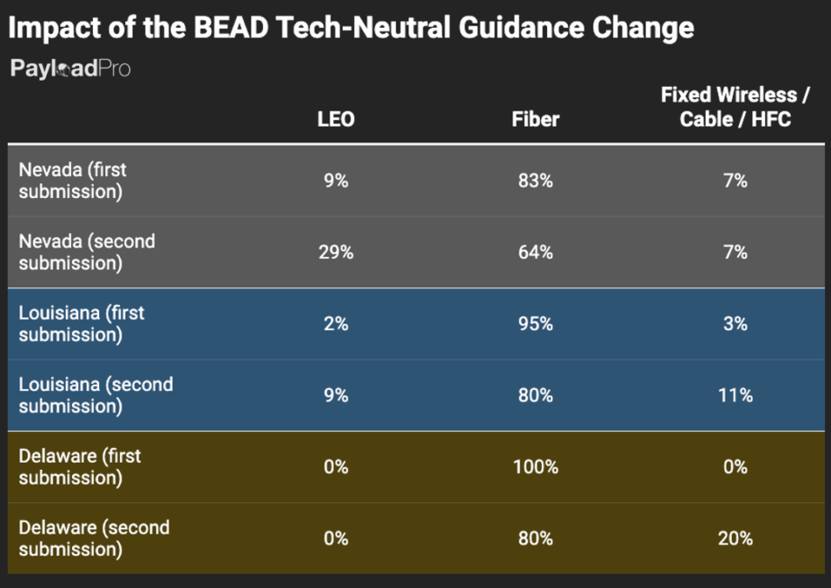The image size is (831, 588).
Task: Click the 20% fixed wireless Delaware cell
Action: [735, 539]
